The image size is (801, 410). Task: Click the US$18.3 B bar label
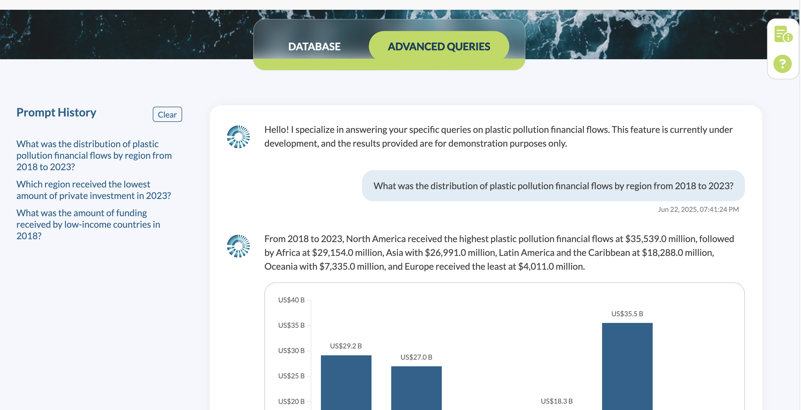pos(557,401)
